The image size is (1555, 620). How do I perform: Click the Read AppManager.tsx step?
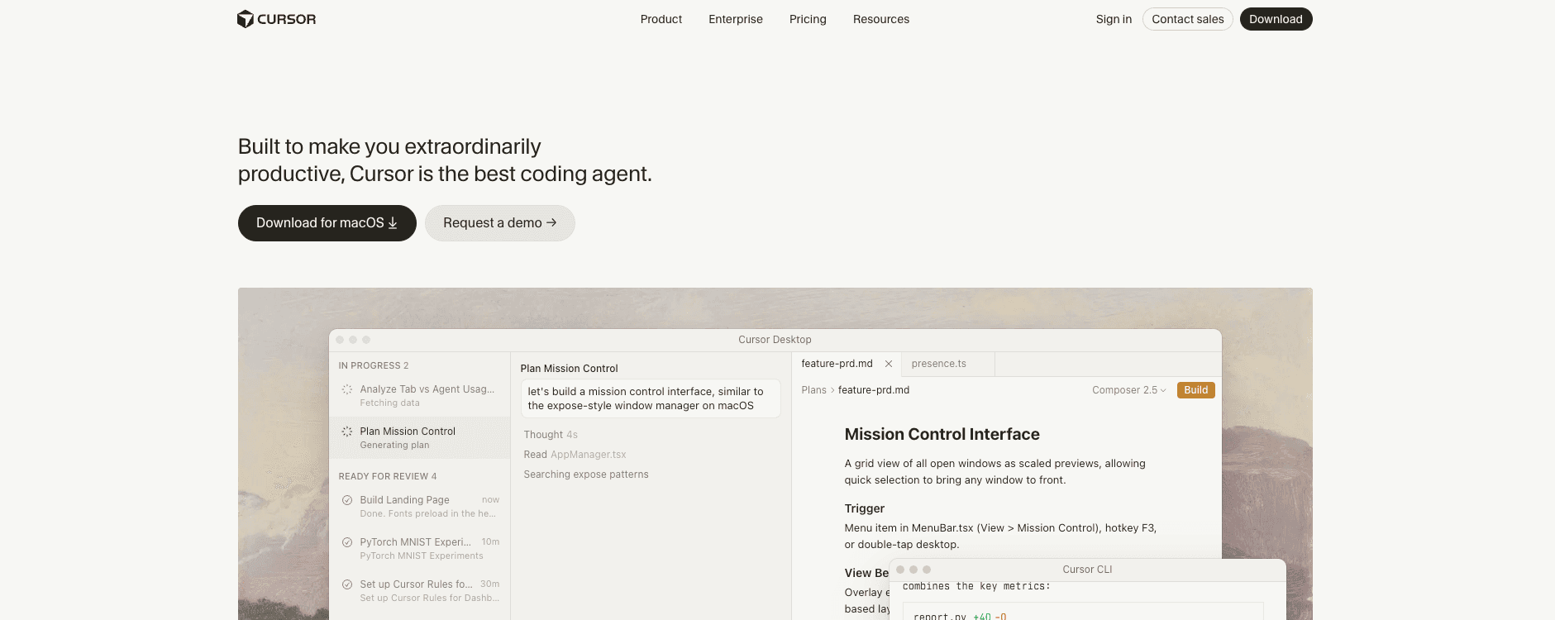[575, 455]
